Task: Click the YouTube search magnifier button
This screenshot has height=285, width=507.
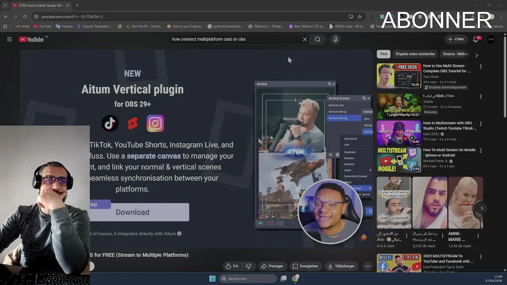Action: pos(318,39)
